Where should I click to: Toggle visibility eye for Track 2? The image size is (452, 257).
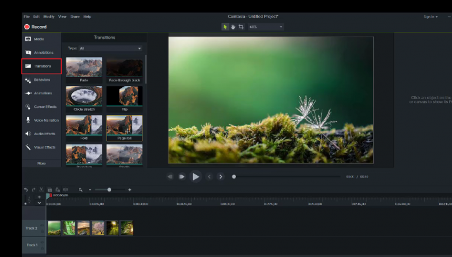[42, 225]
